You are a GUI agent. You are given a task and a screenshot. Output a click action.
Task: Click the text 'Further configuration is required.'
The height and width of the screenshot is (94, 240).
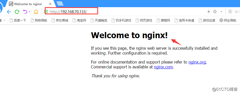pyautogui.click(x=138, y=53)
